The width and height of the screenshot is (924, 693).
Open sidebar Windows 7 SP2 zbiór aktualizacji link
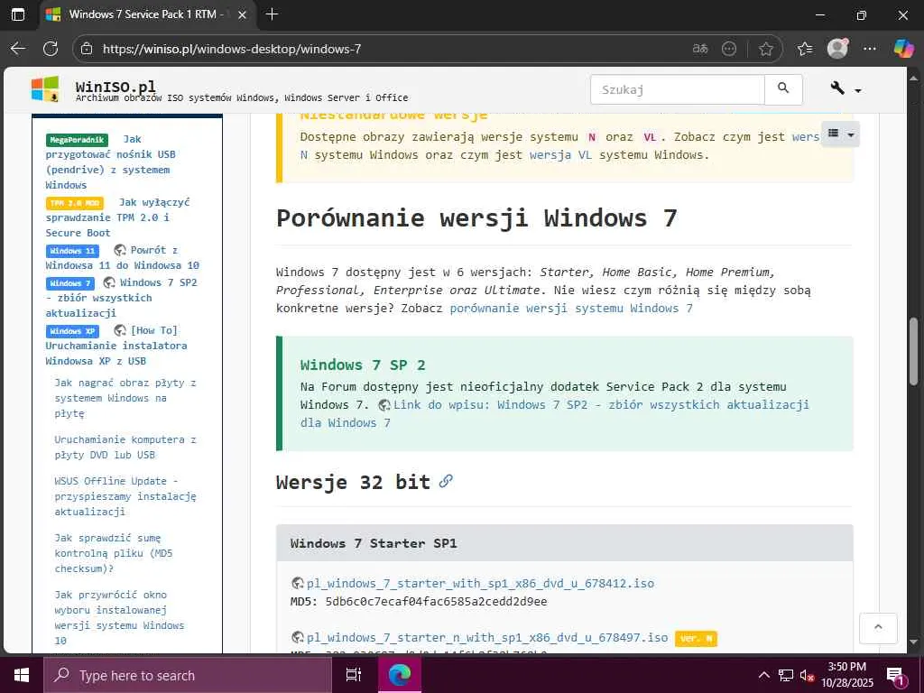point(122,298)
